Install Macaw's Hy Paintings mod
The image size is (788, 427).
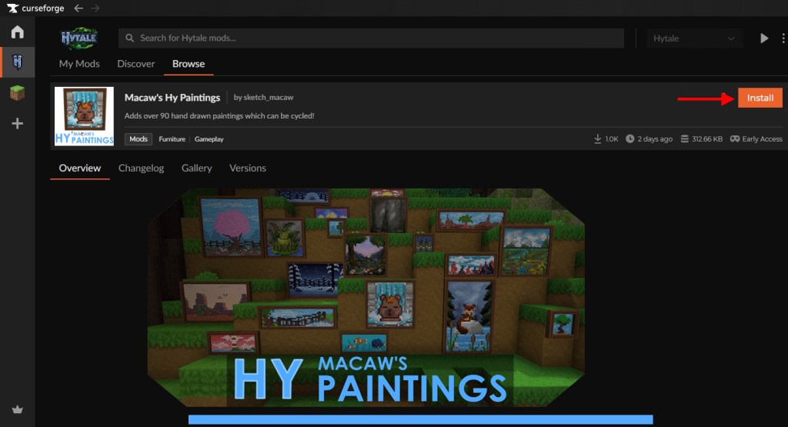point(760,98)
